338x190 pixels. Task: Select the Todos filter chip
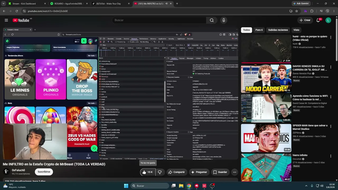246,30
